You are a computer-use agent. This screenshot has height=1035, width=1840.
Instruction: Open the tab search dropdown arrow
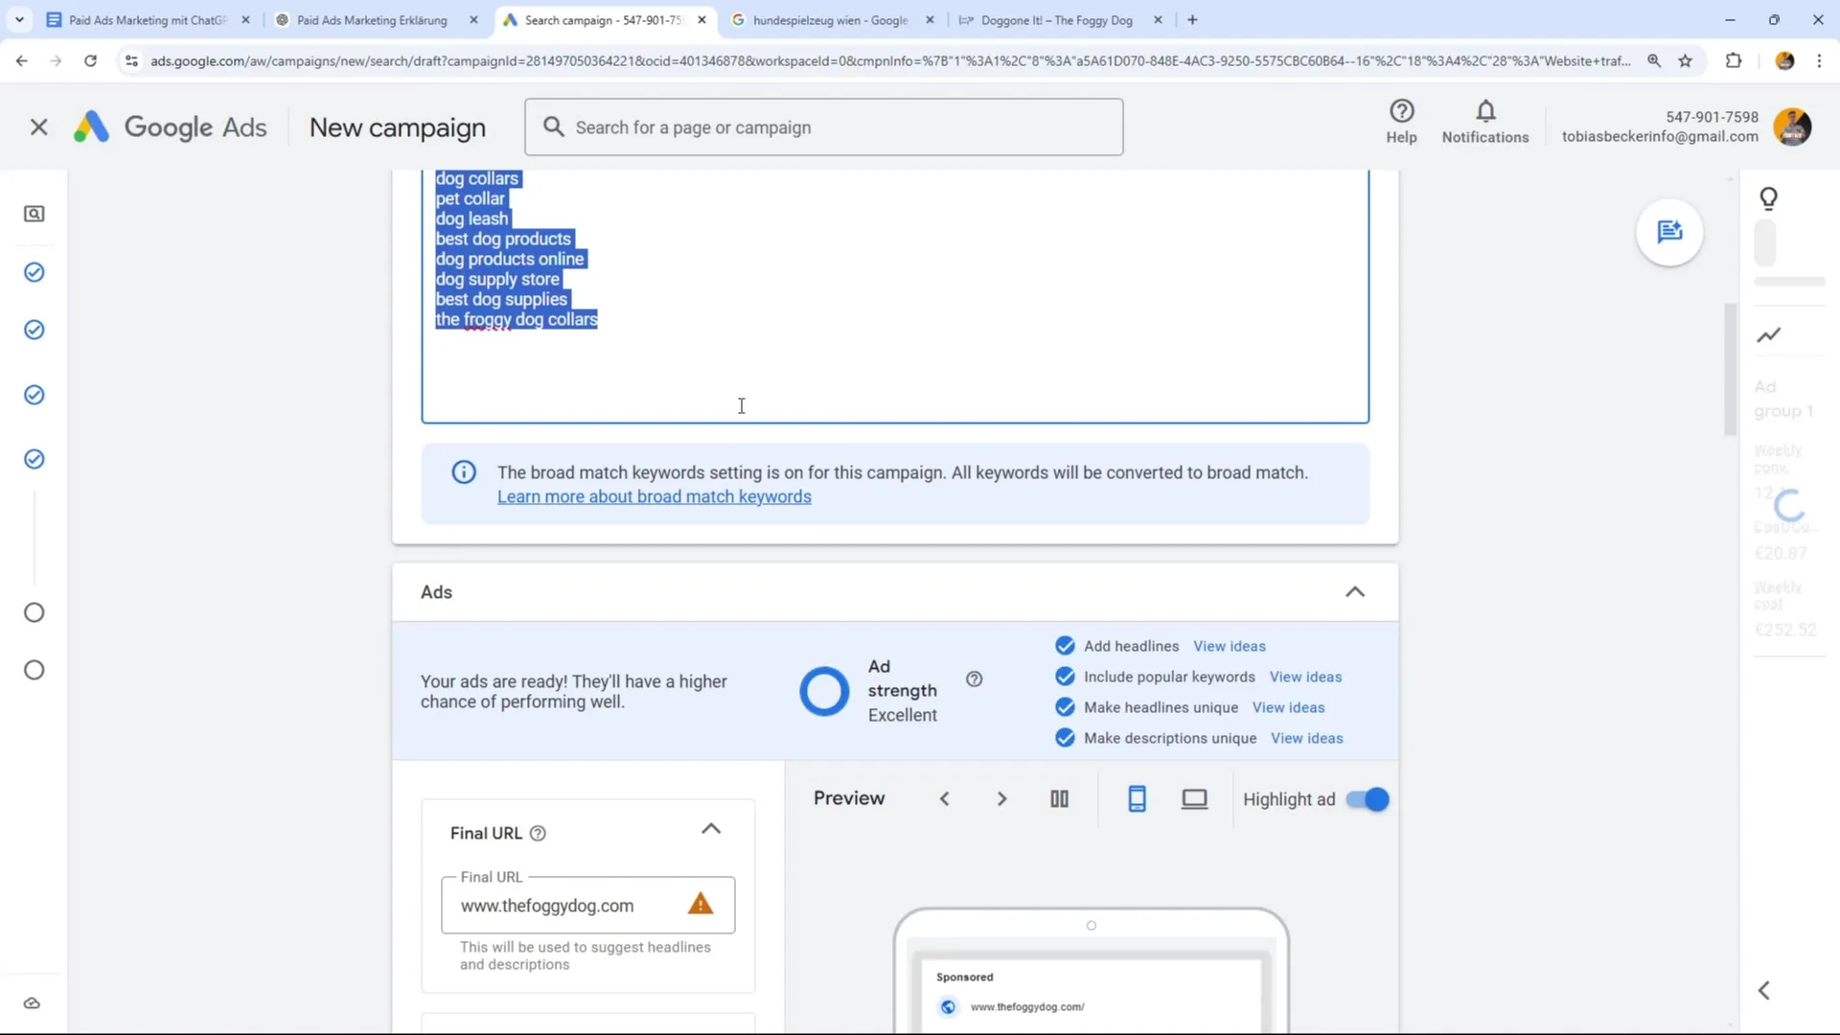[x=19, y=19]
